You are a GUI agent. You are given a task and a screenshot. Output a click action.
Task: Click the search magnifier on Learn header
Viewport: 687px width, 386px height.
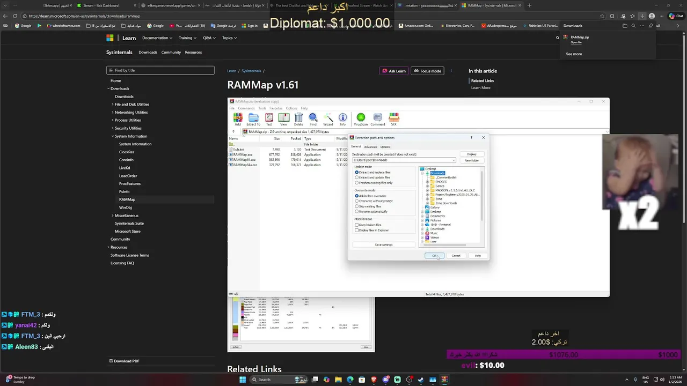[x=557, y=38]
